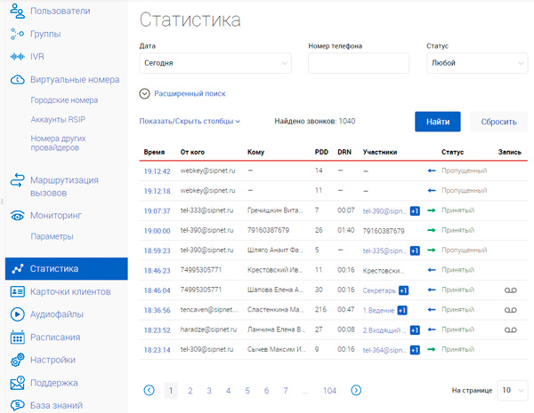Expand +1 participants badge for Секретарь row
This screenshot has width=534, height=413.
coord(403,290)
